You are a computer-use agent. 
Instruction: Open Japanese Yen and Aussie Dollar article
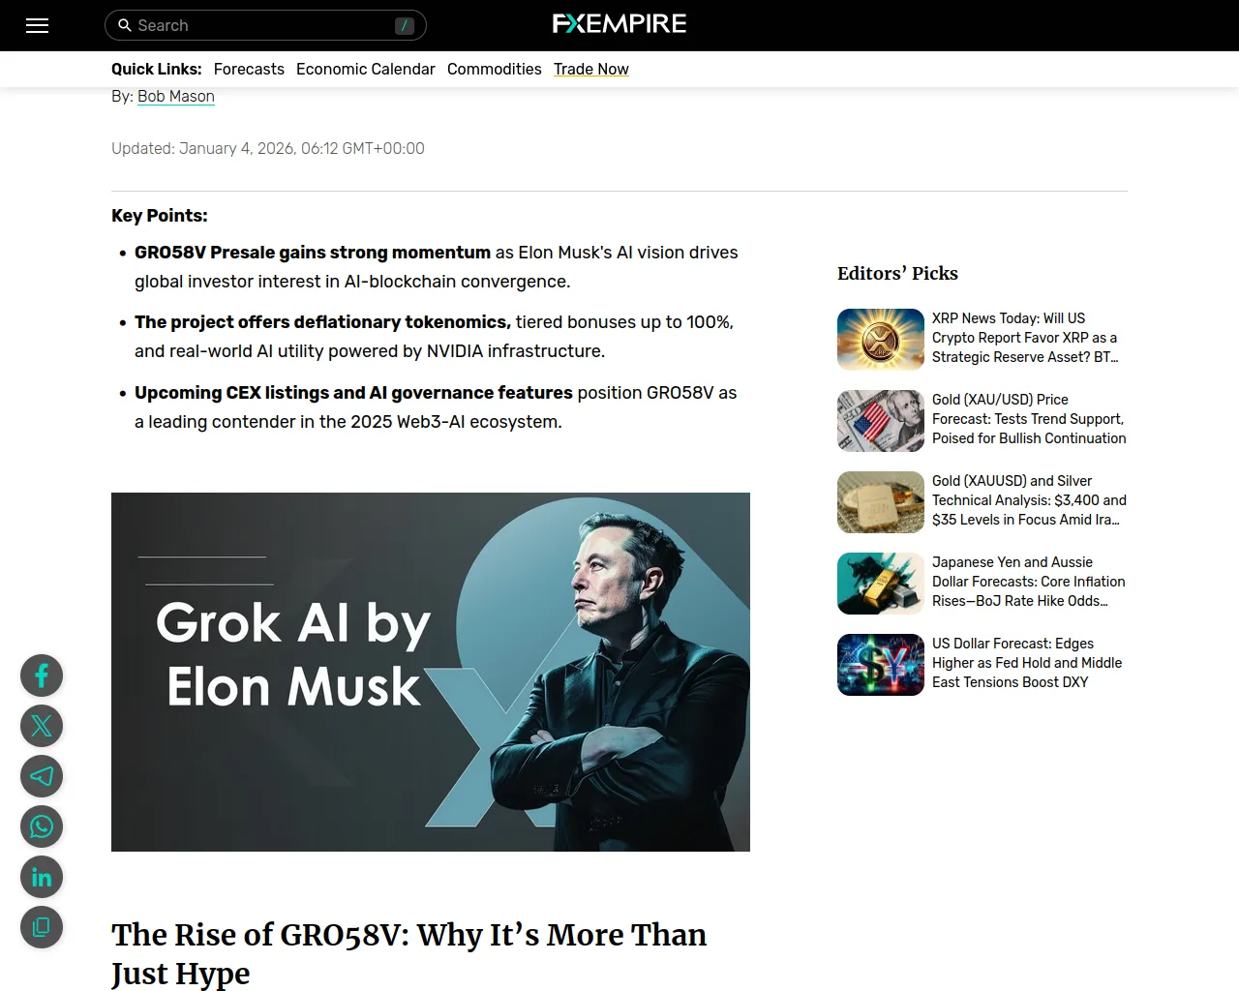pyautogui.click(x=1029, y=582)
